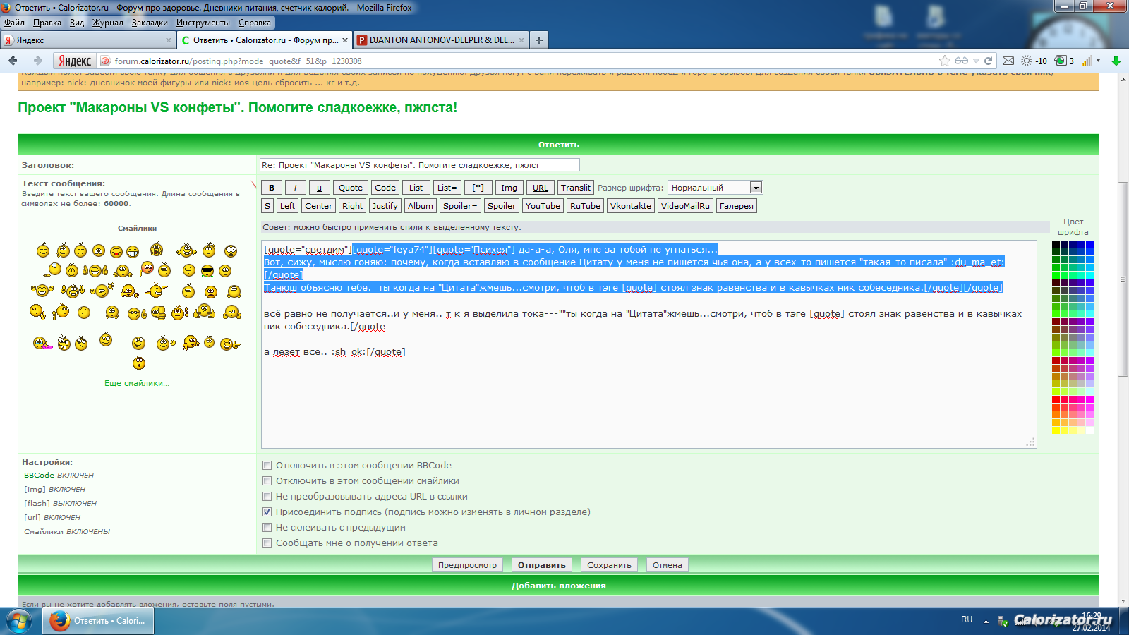The width and height of the screenshot is (1129, 635).
Task: Open the Файл menu
Action: tap(14, 23)
